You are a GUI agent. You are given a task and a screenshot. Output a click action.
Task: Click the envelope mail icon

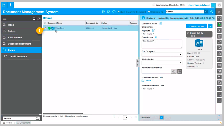pos(219,59)
